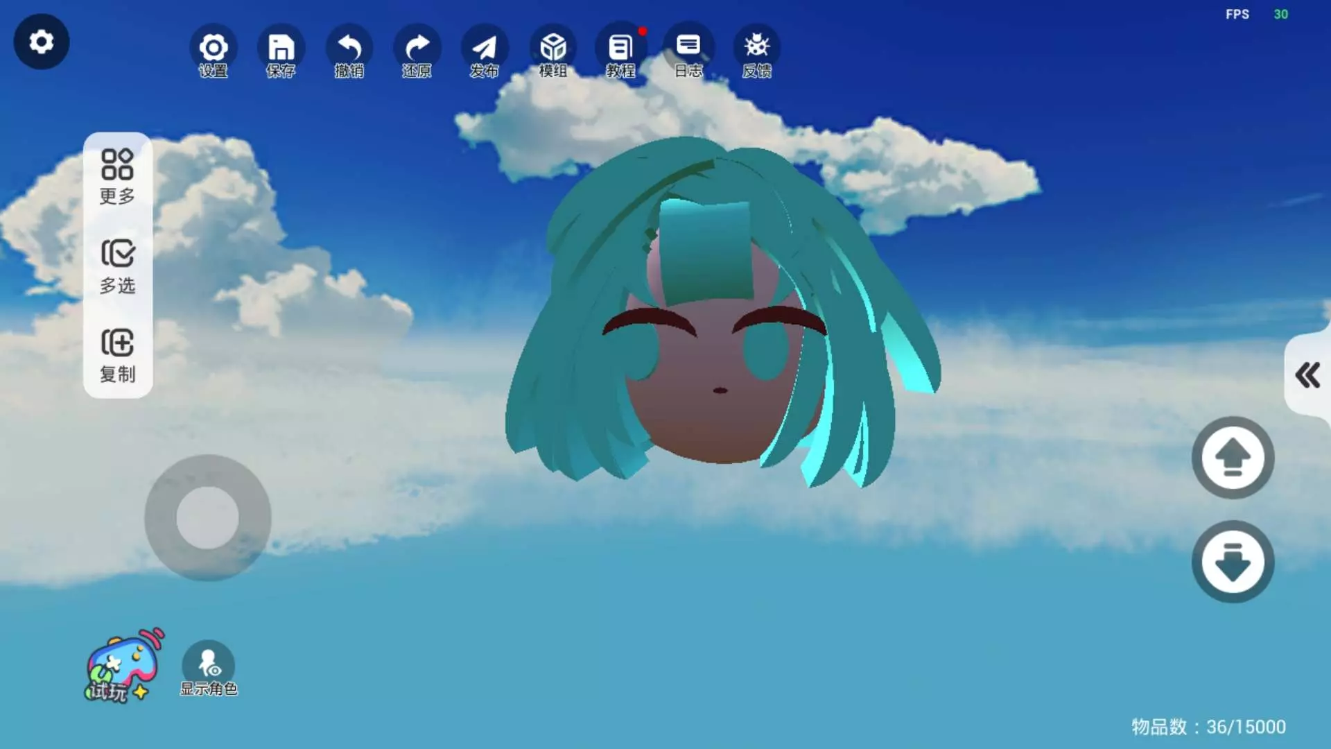1331x749 pixels.
Task: Open the 设置 settings toolbar icon
Action: (213, 49)
